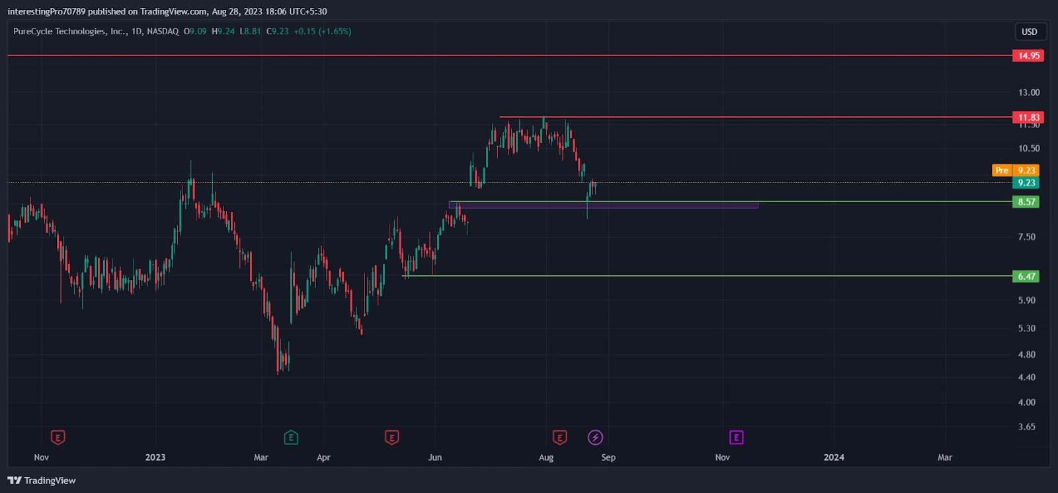This screenshot has width=1058, height=493.
Task: Click the orange Pre 9.23 price label
Action: pyautogui.click(x=1016, y=170)
